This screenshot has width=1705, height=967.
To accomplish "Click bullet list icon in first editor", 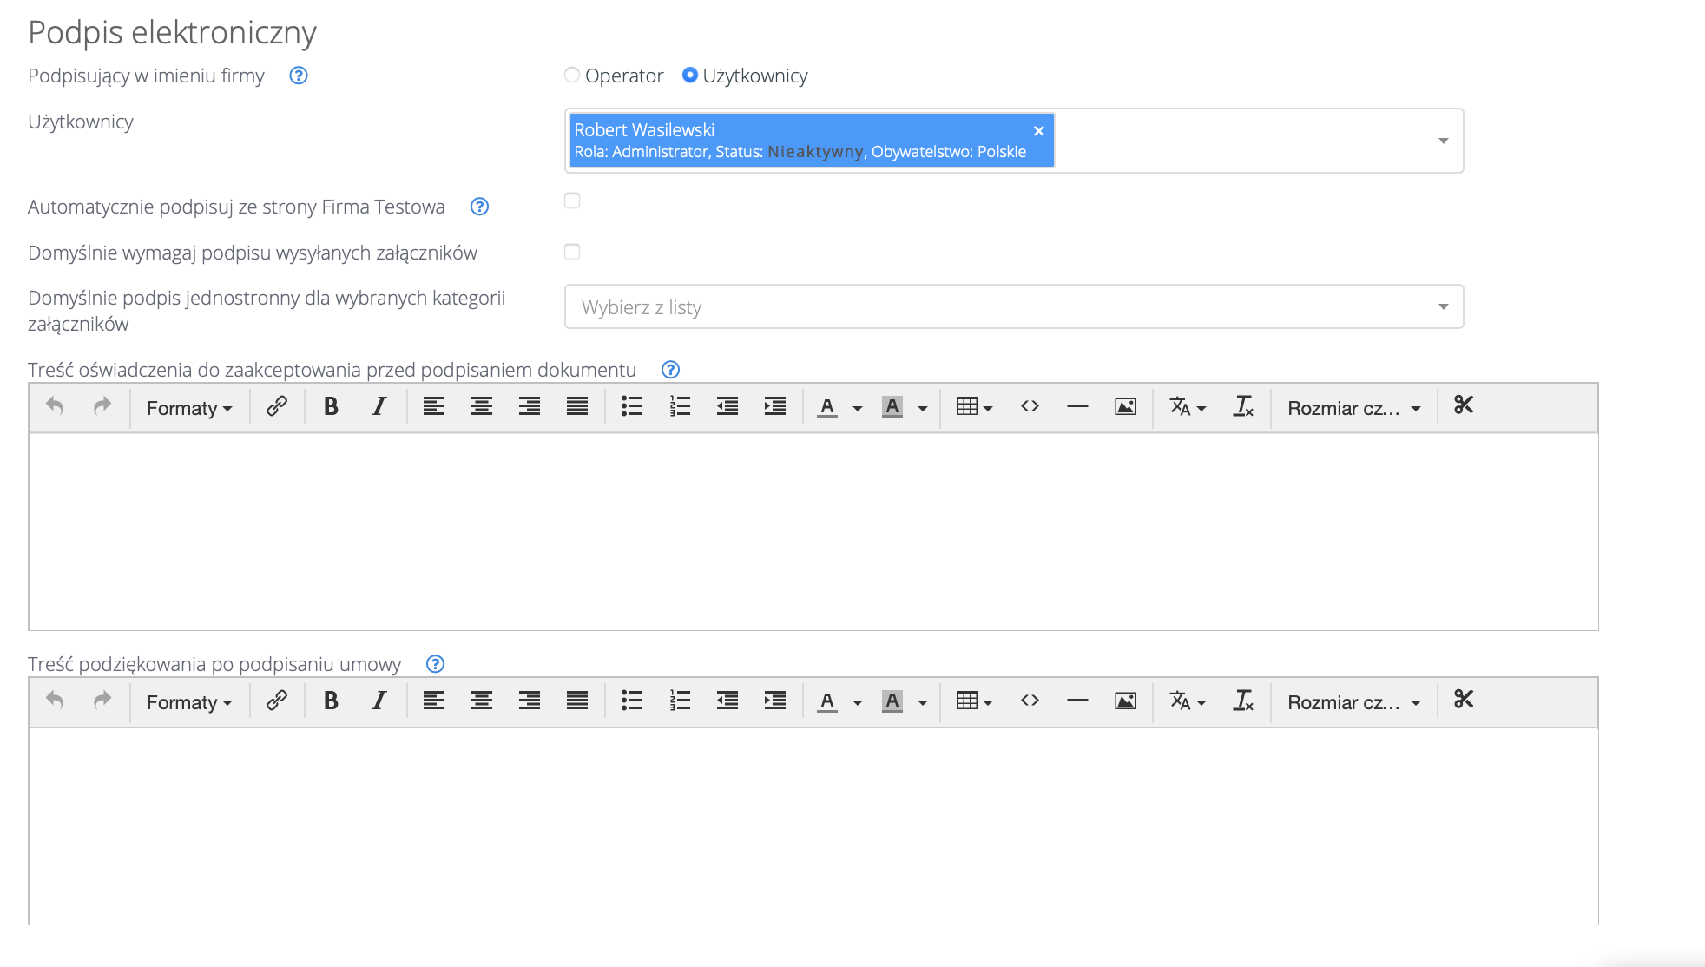I will click(x=632, y=407).
